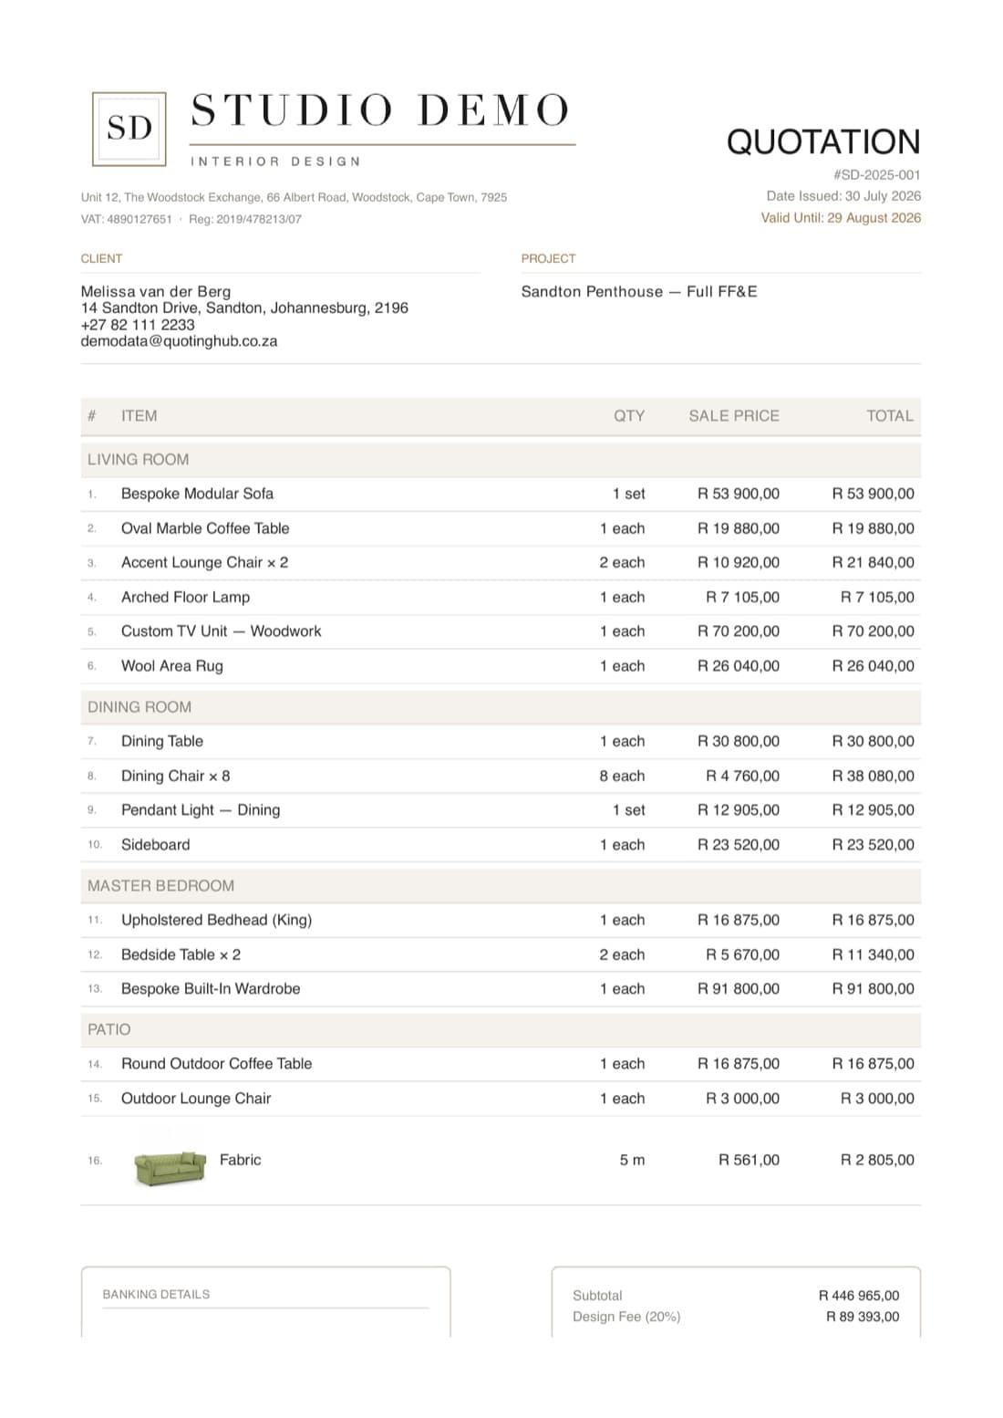This screenshot has height=1418, width=1003.
Task: Click Dining Chair × 8 item
Action: click(x=176, y=777)
